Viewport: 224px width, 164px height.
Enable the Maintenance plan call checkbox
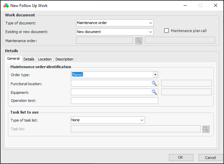pyautogui.click(x=167, y=31)
